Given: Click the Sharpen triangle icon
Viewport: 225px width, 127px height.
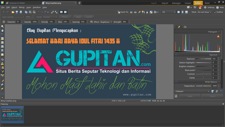Looking at the screenshot, I should 147,12.
